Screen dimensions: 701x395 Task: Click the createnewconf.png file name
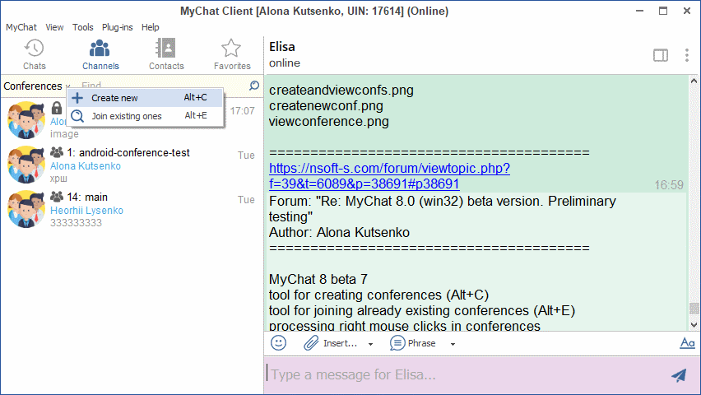326,106
